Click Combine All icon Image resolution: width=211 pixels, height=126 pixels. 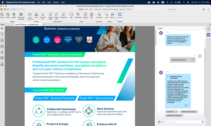[43, 14]
